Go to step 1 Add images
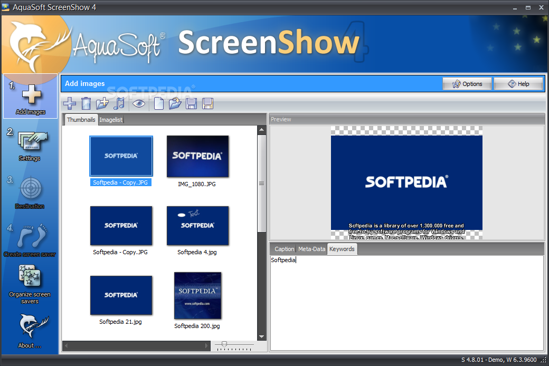The height and width of the screenshot is (366, 549). [x=31, y=96]
